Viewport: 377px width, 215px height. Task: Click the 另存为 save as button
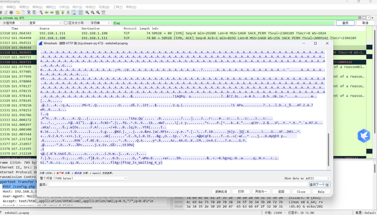(x=261, y=192)
